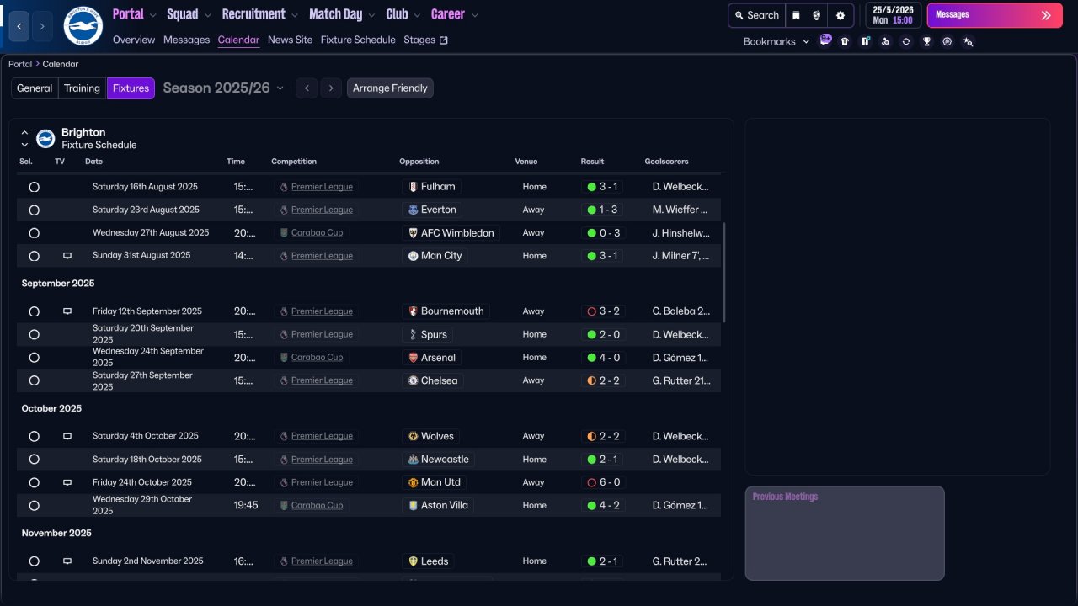The width and height of the screenshot is (1078, 606).
Task: Click the bookmark icon beside Search
Action: (796, 15)
